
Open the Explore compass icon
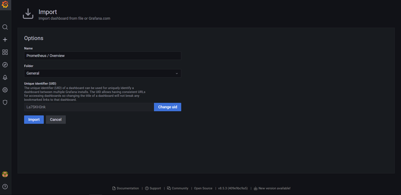5,65
